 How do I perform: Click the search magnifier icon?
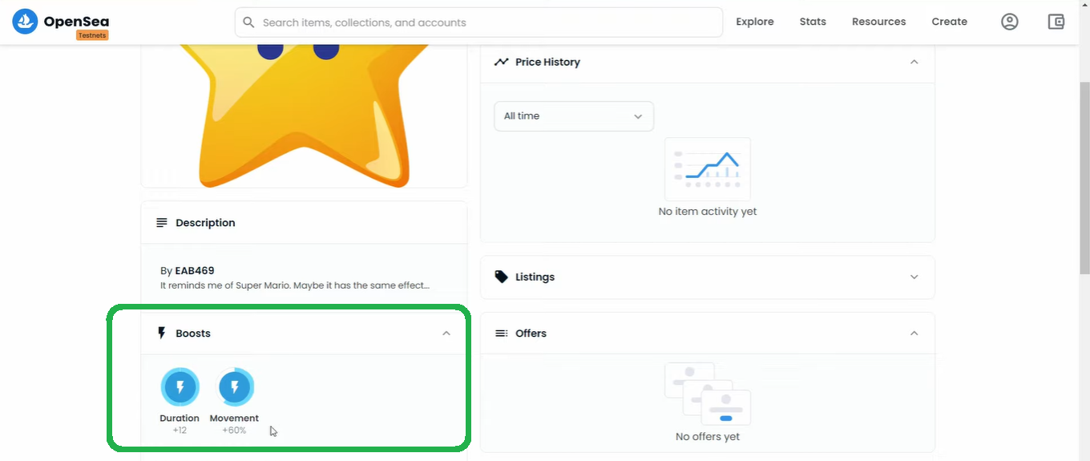tap(248, 22)
